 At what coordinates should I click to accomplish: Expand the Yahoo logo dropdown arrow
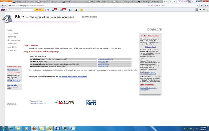coord(6,10)
